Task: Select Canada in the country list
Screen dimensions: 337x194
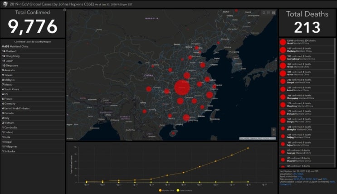Action: 33,113
